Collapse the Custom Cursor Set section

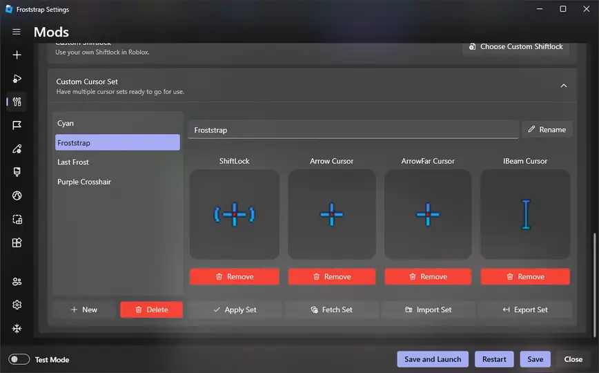(564, 86)
